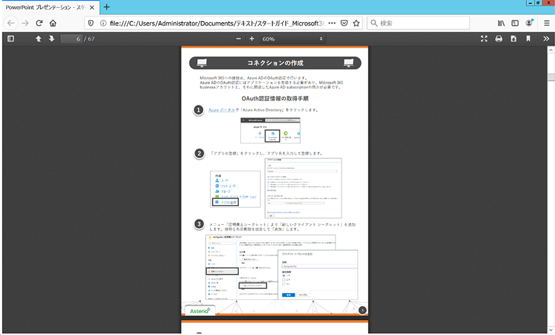Show browser sidebars
555x335 pixels.
coord(515,23)
